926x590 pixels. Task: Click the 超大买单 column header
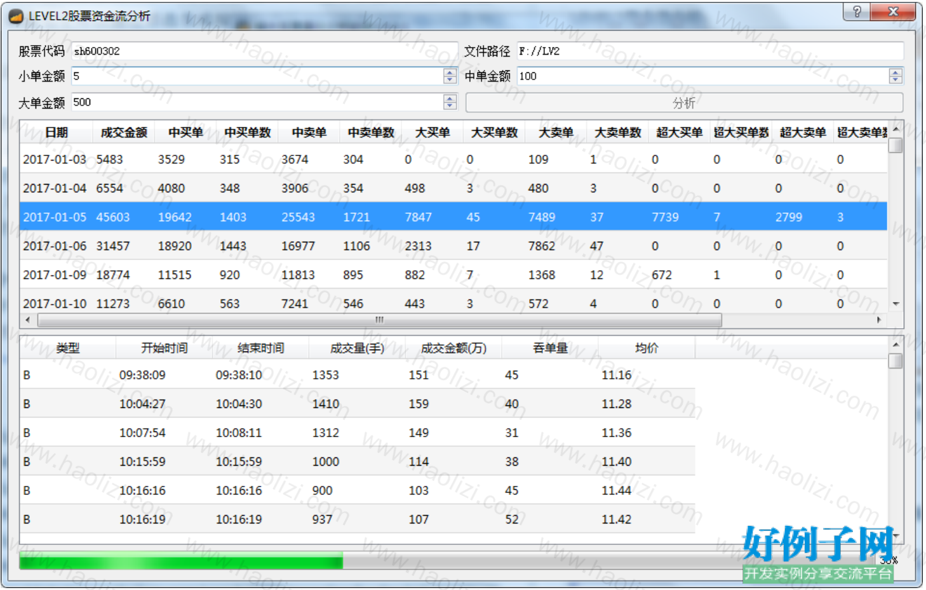[679, 133]
